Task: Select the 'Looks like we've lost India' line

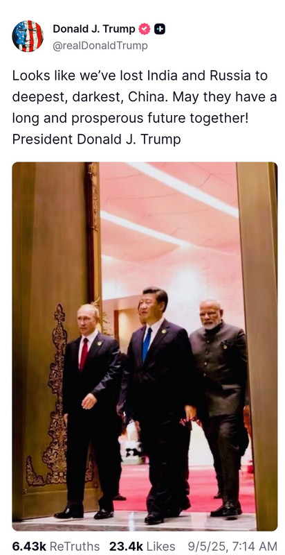Action: point(140,76)
